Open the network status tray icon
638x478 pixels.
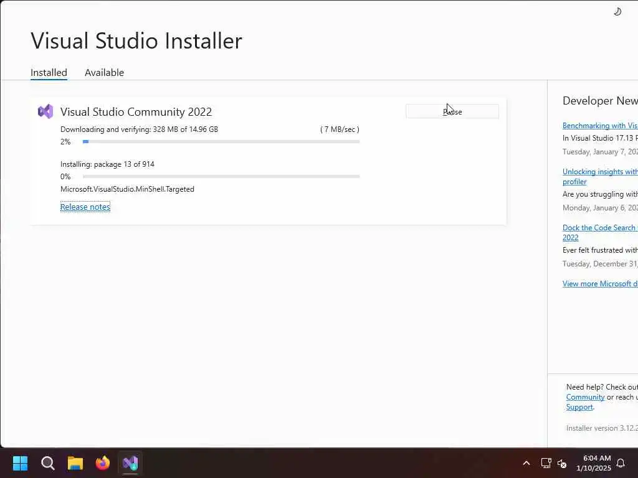[546, 463]
